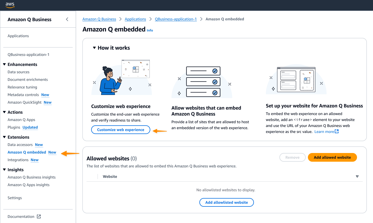Open the Documentation link
The height and width of the screenshot is (223, 373).
coord(21,216)
